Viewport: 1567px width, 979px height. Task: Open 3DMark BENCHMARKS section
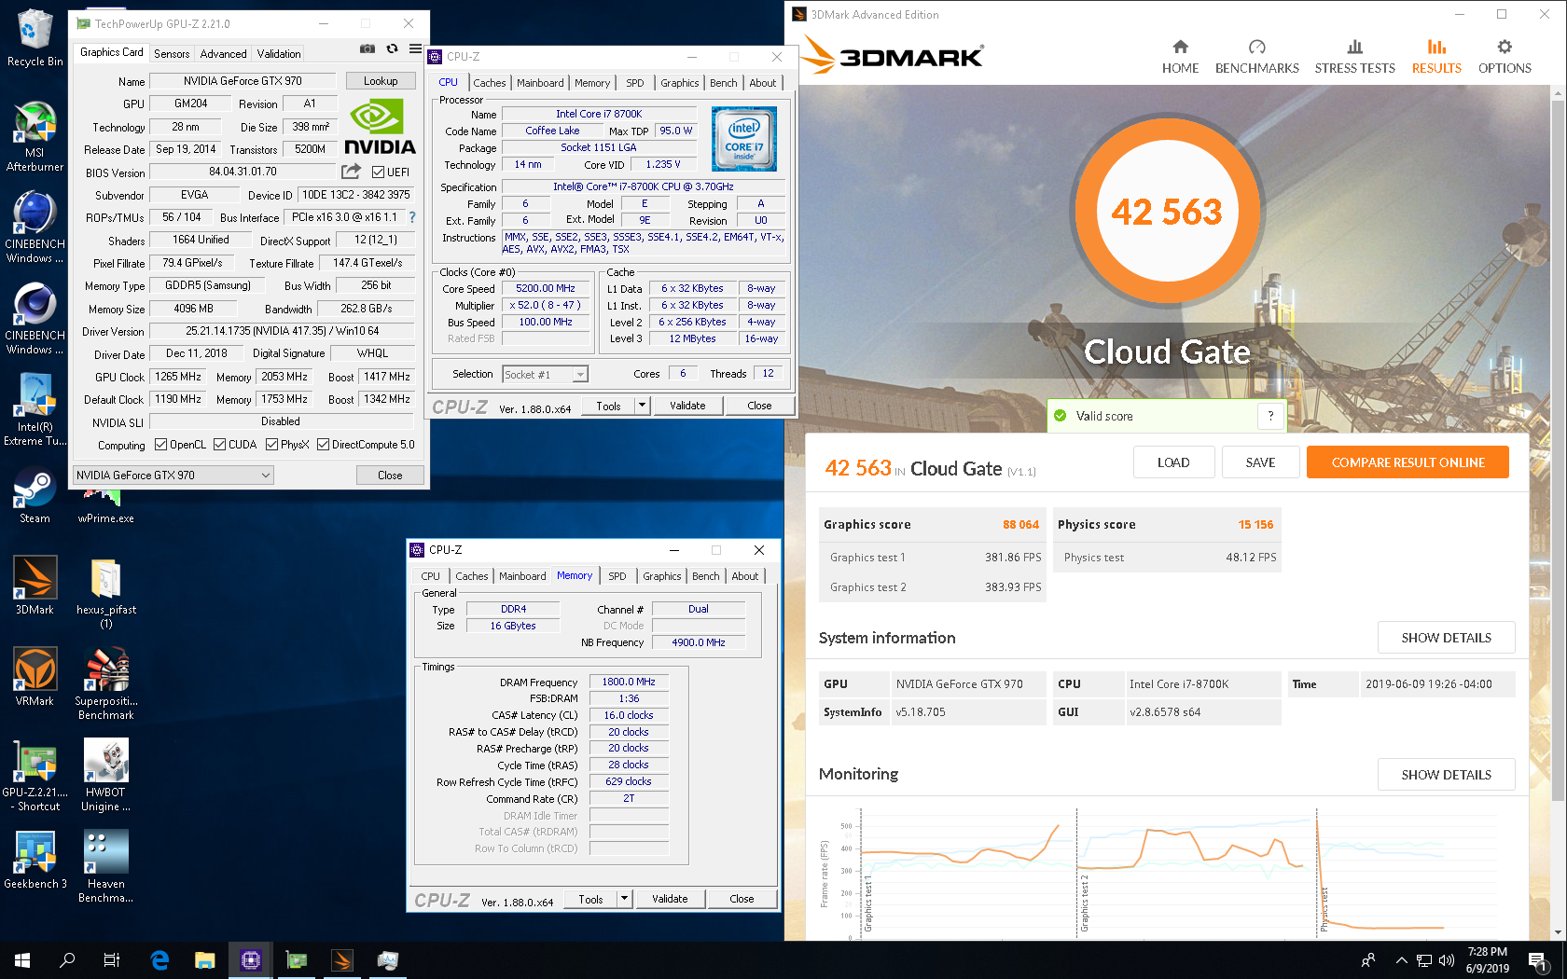pos(1256,57)
